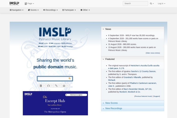Open the Participate menu
The height and width of the screenshot is (118, 177).
[69, 10]
